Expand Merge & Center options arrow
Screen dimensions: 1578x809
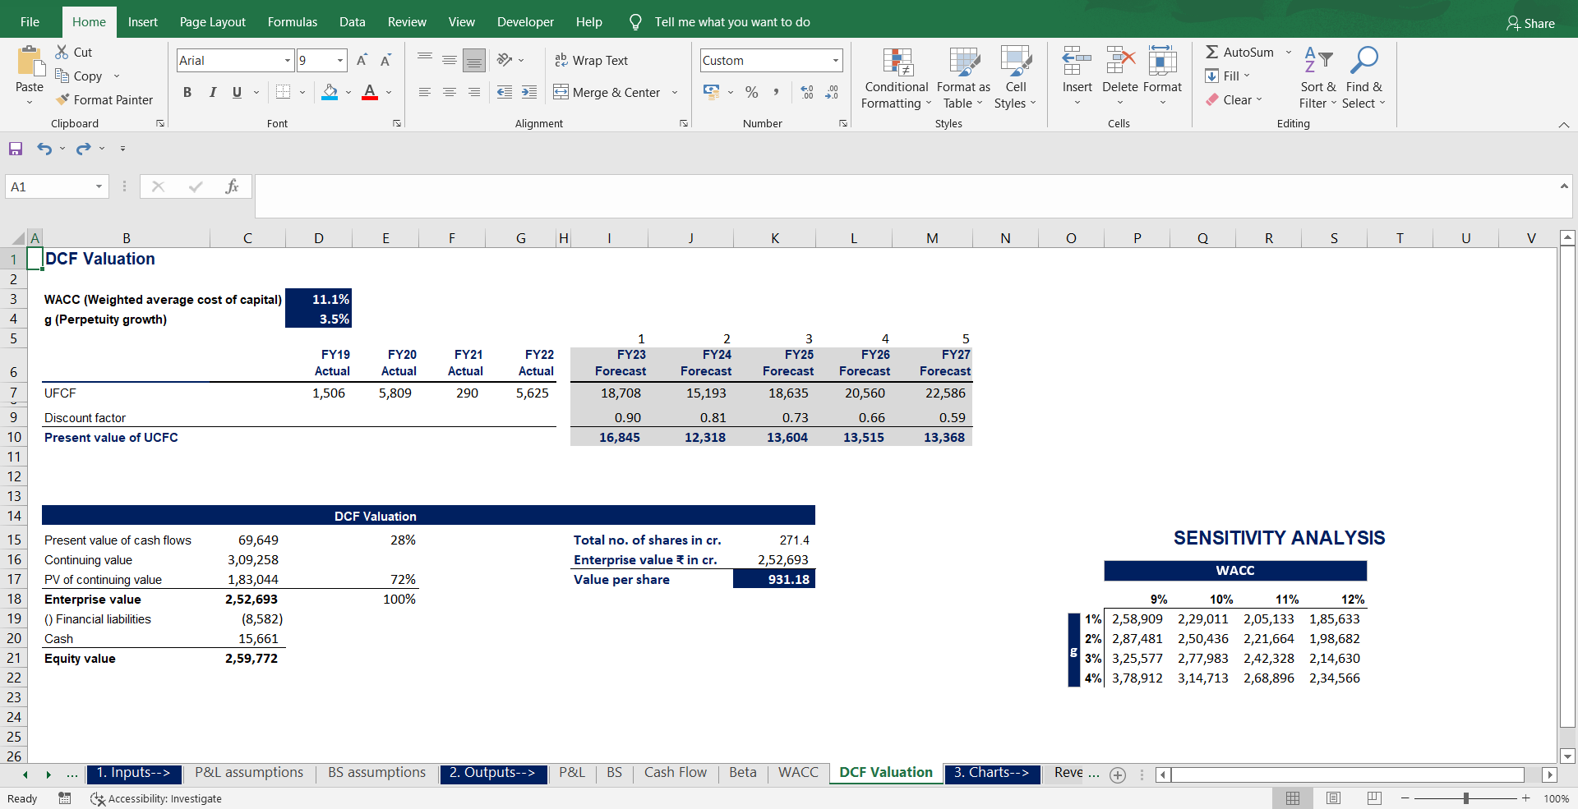675,92
